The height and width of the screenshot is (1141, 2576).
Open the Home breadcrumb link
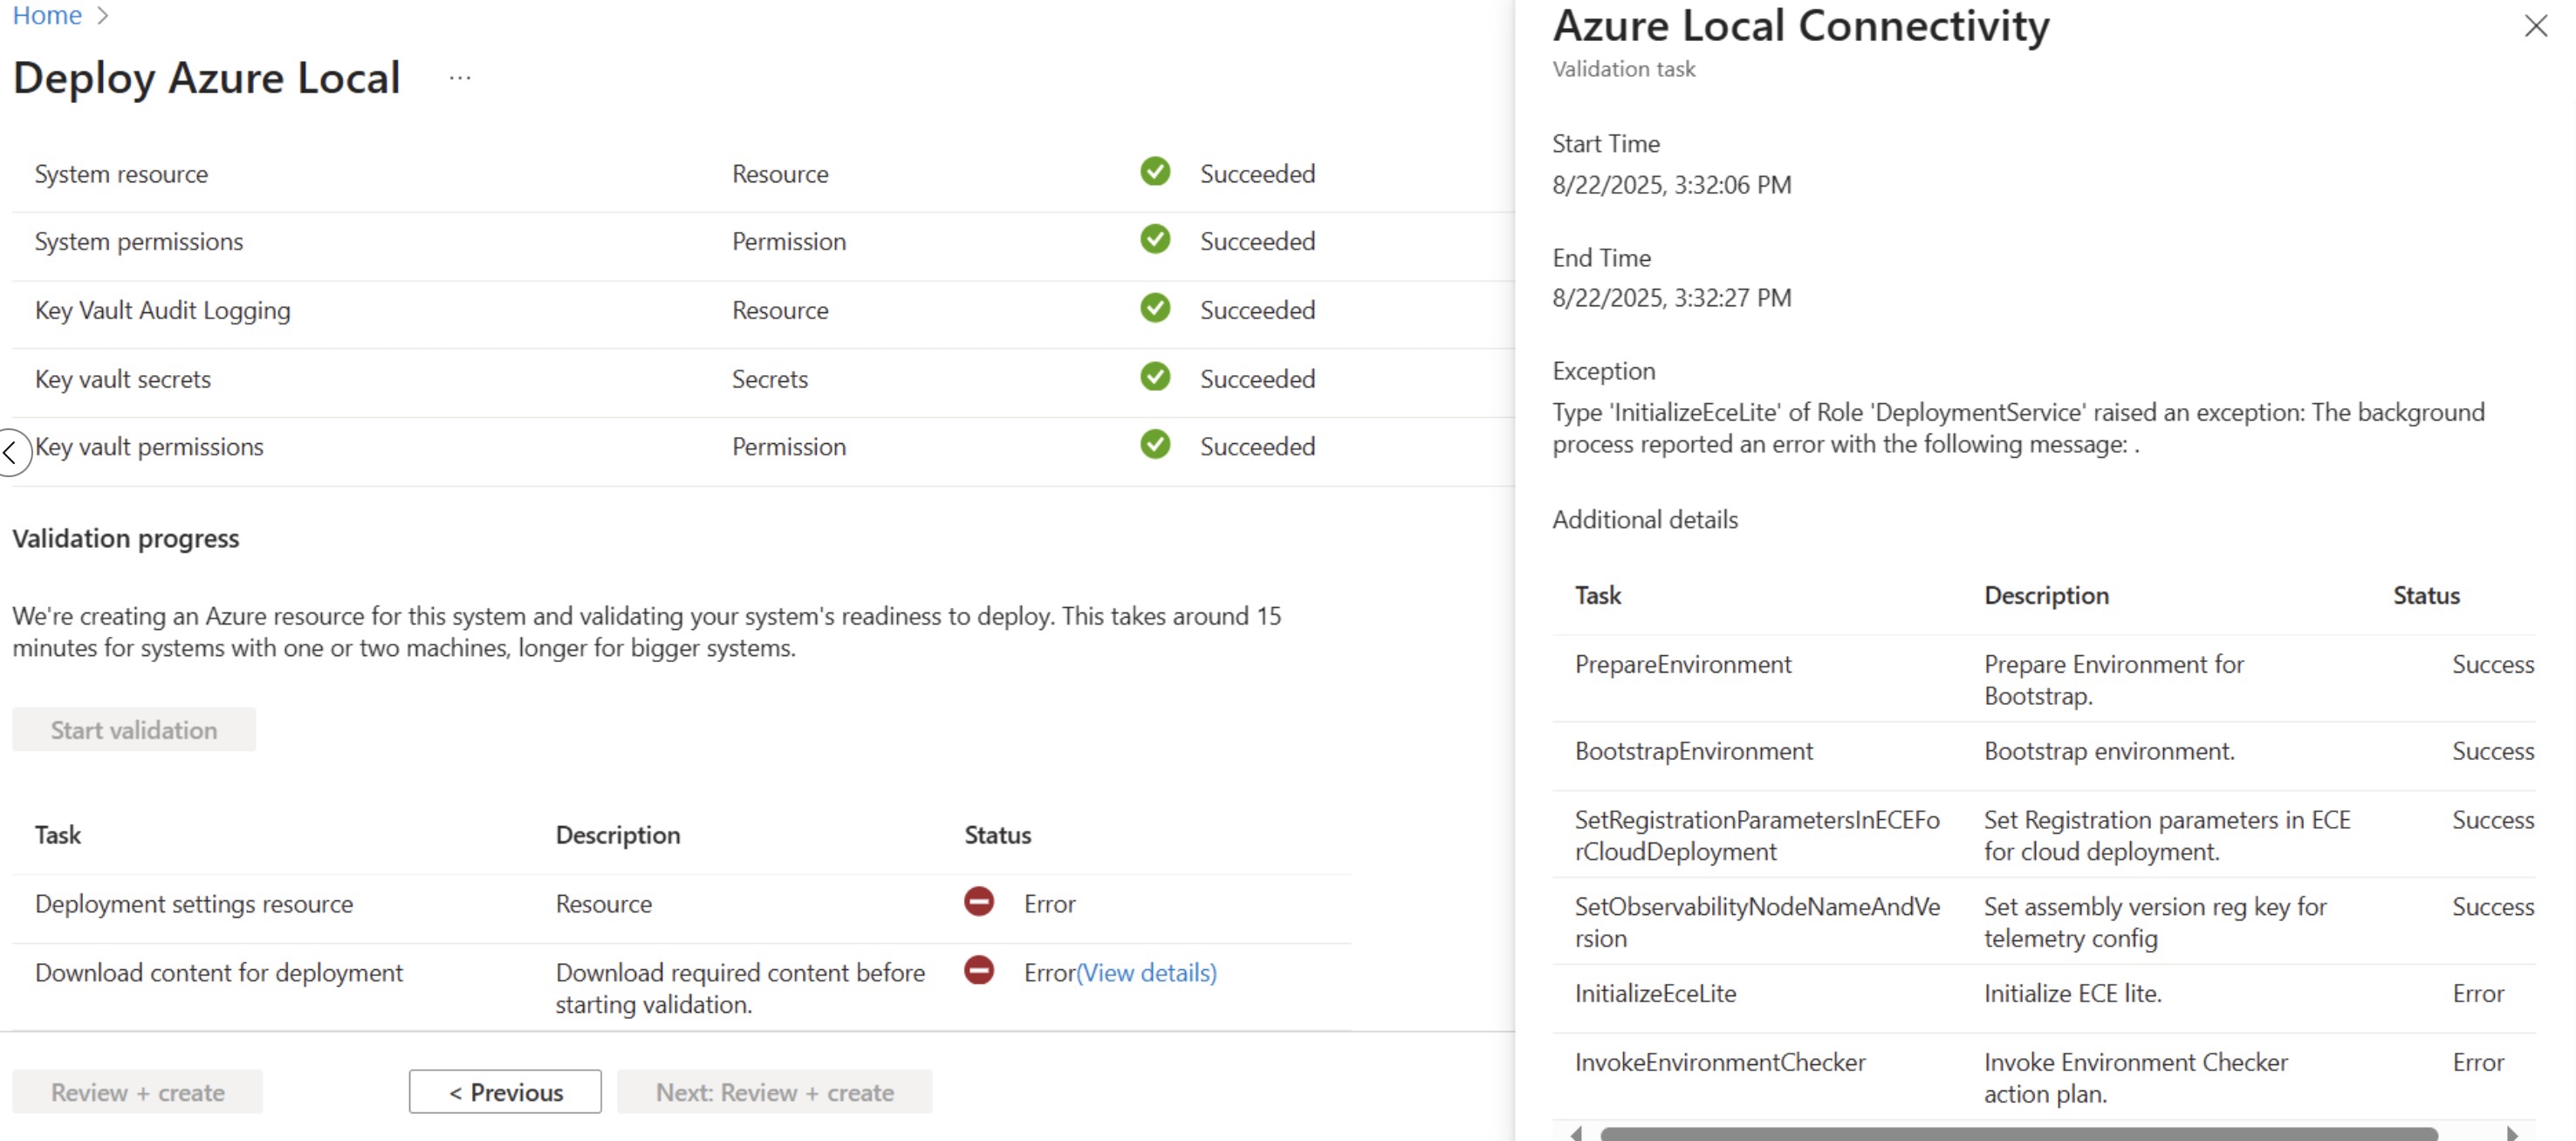47,15
